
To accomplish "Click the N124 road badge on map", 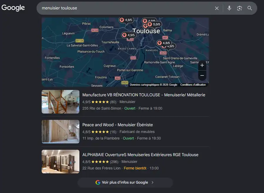I will [95, 30].
